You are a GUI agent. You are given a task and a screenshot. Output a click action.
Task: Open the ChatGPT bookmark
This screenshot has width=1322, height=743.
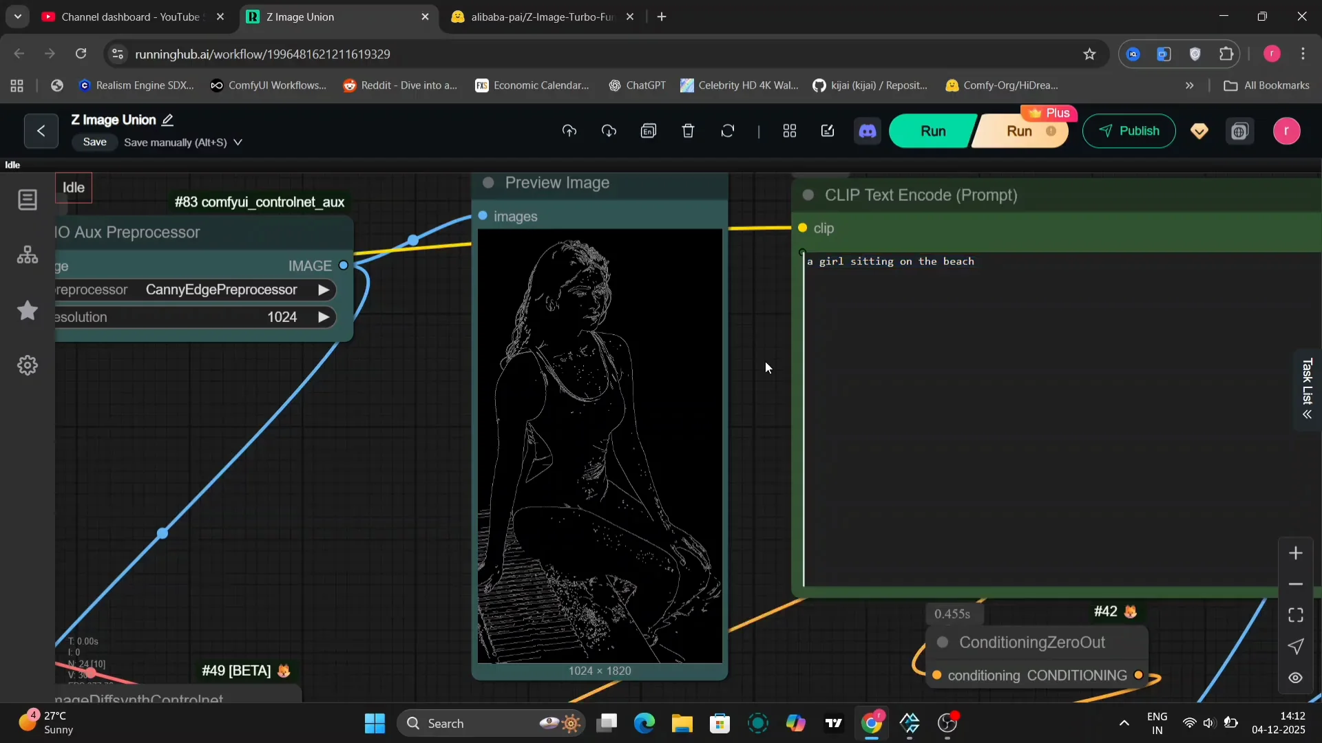637,85
